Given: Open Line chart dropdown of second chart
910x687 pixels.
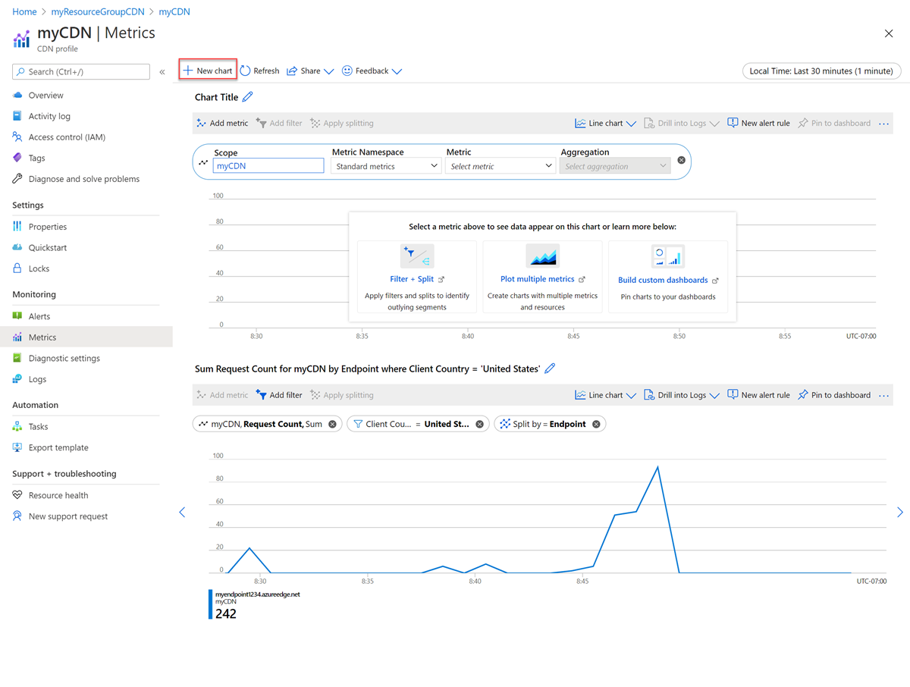Looking at the screenshot, I should (x=605, y=395).
